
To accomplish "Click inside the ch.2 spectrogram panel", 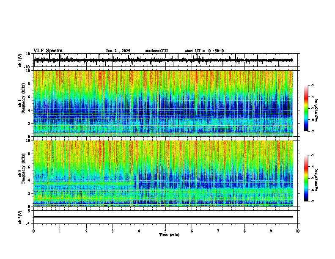I will [x=163, y=174].
